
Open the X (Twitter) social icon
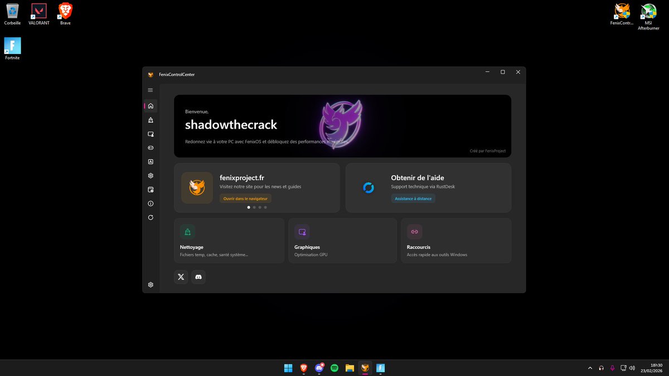181,276
